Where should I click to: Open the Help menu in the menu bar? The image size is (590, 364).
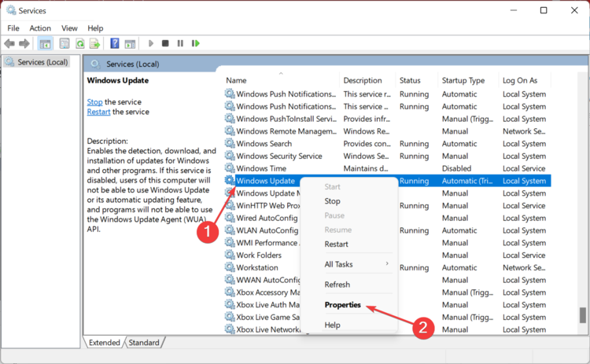click(x=95, y=28)
